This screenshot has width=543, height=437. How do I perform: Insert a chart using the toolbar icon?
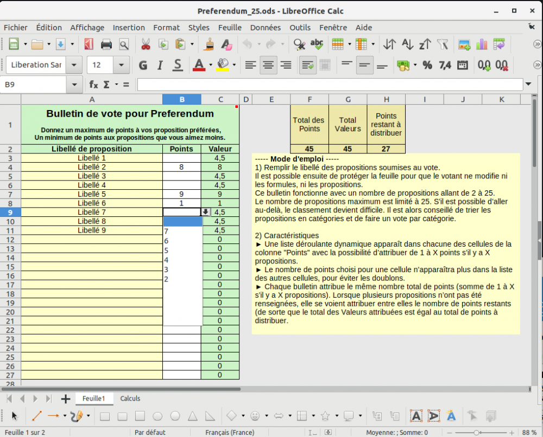coord(482,44)
